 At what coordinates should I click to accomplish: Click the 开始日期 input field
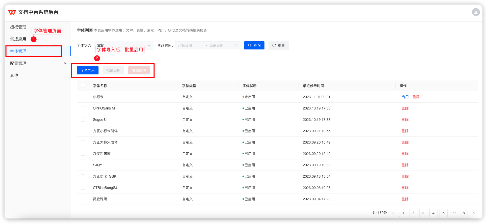pos(188,45)
